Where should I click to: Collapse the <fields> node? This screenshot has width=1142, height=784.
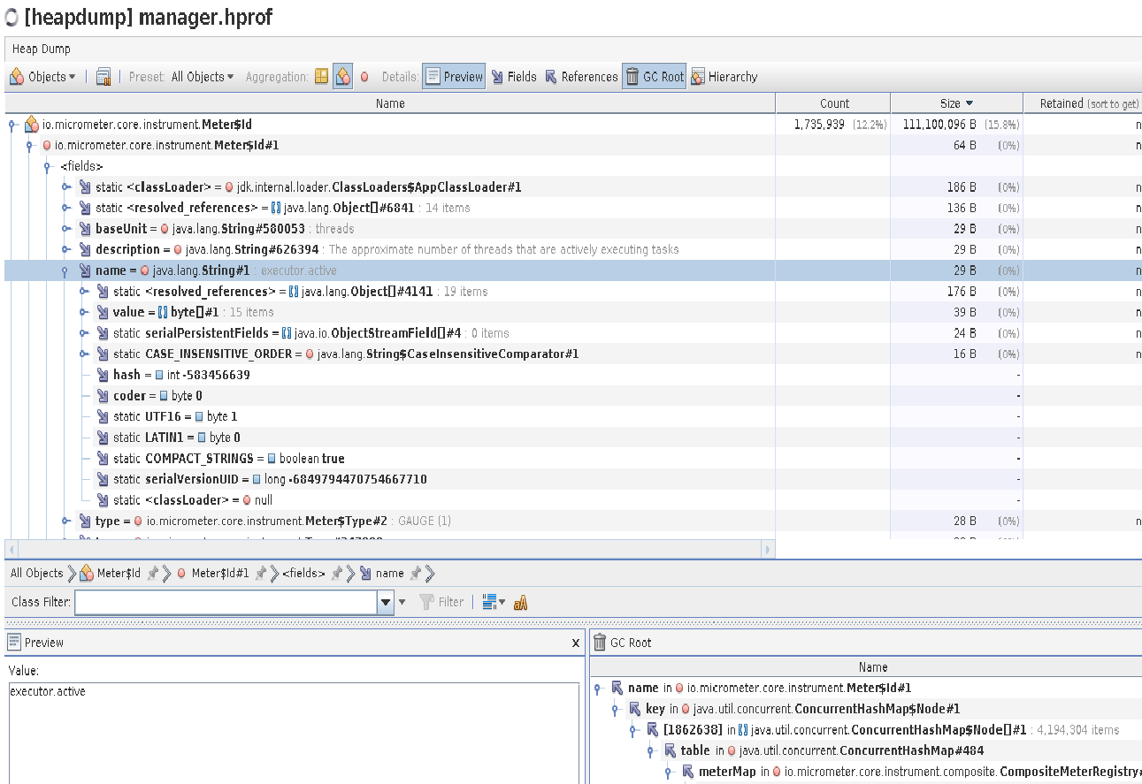point(49,167)
